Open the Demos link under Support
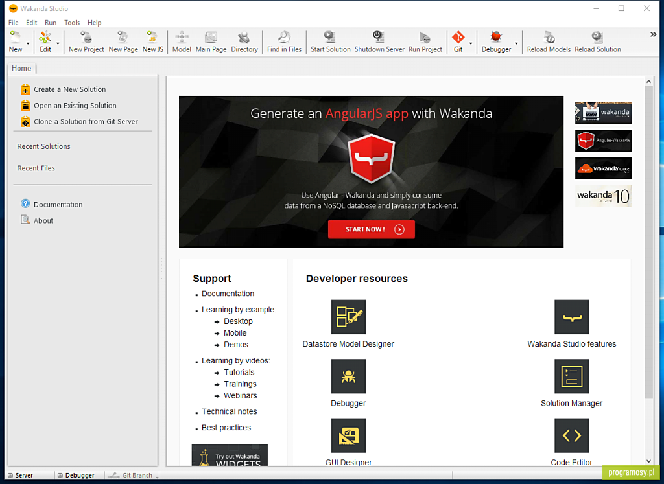664x484 pixels. click(x=236, y=345)
